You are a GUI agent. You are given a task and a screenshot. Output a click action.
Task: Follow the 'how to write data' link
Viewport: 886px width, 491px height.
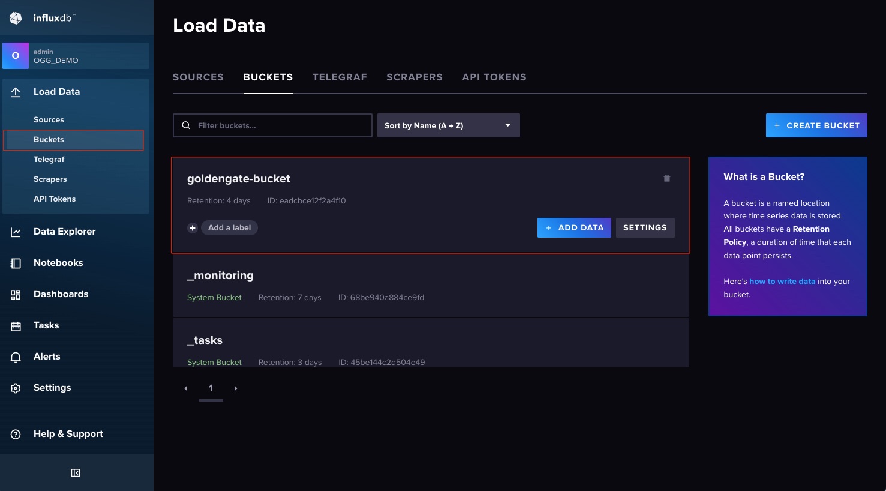pos(782,281)
